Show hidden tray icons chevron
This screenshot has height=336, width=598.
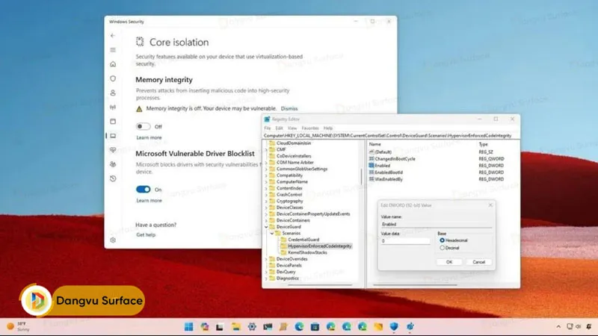558,326
